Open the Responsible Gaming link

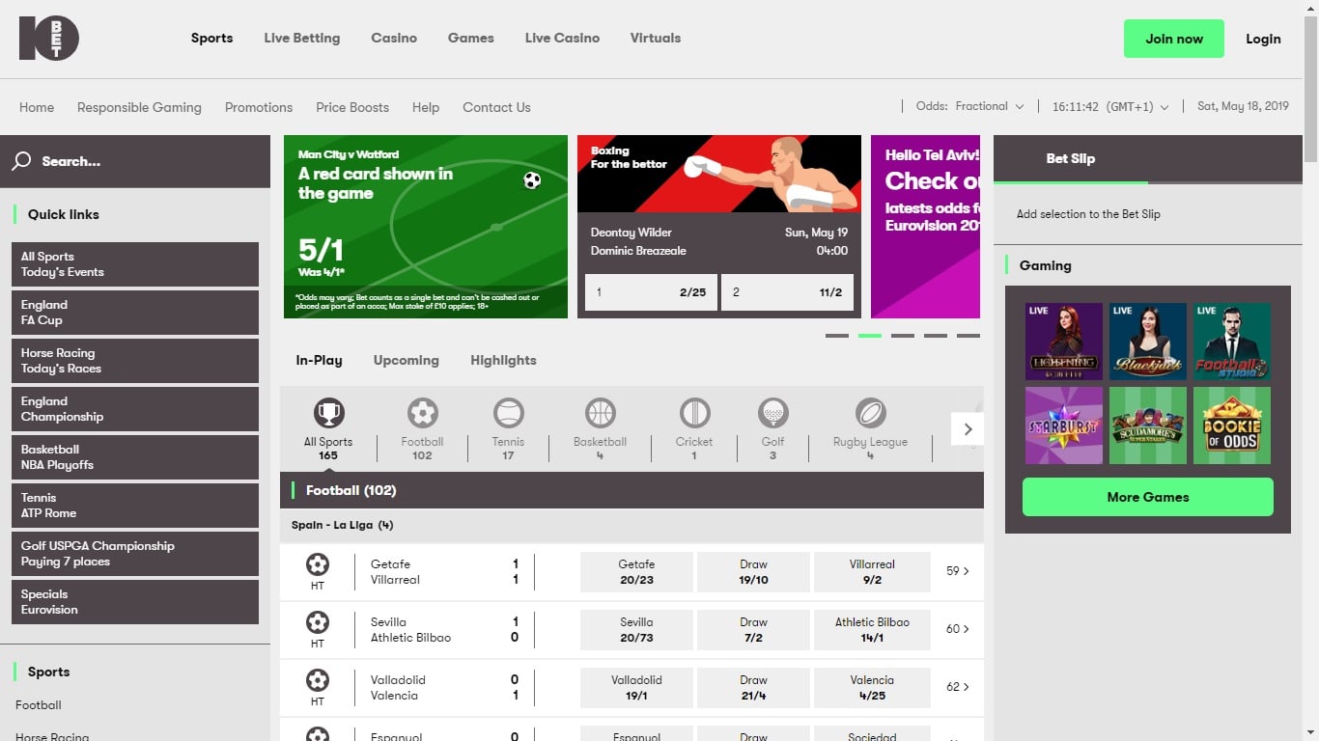point(139,107)
